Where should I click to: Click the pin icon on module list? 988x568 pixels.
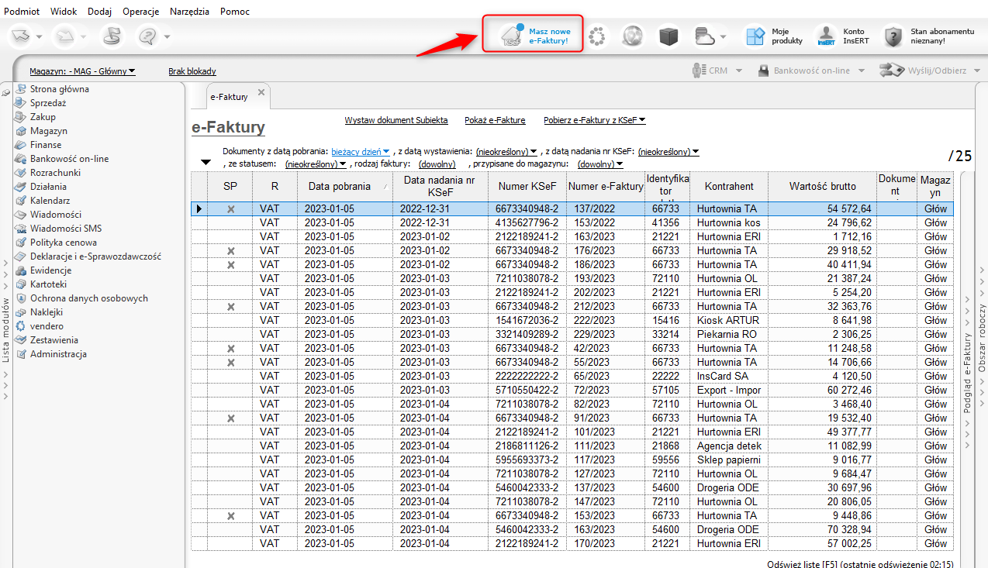6,92
